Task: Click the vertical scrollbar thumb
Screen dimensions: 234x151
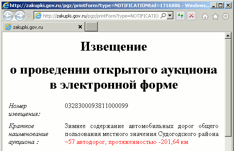Action: point(228,87)
